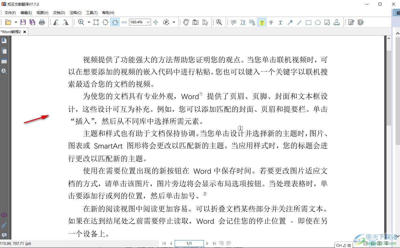Select the Zoom magnifier tool
Screen dimensions: 400x248
(81, 22)
